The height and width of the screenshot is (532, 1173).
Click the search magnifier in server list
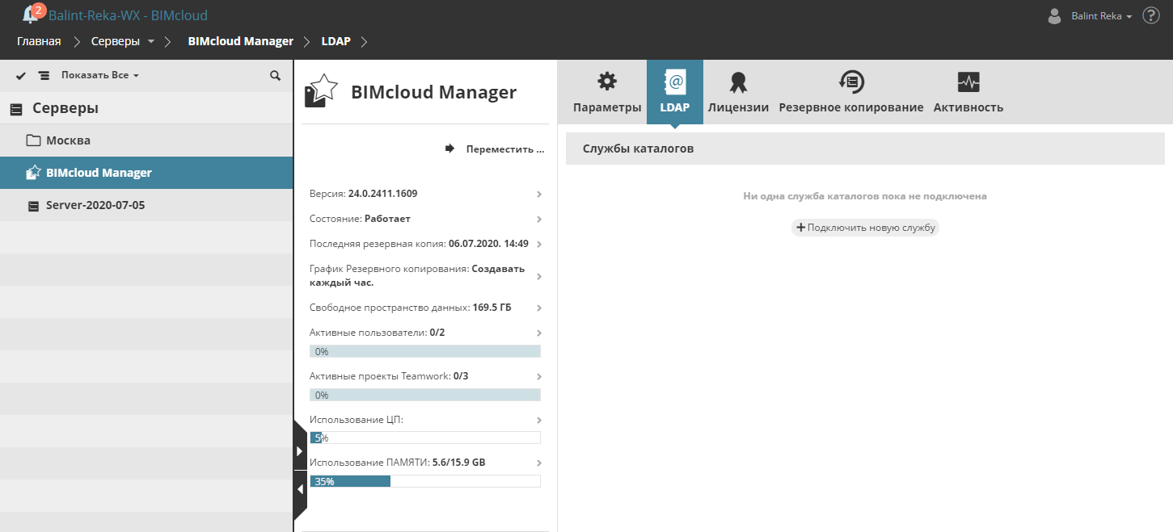[x=275, y=75]
